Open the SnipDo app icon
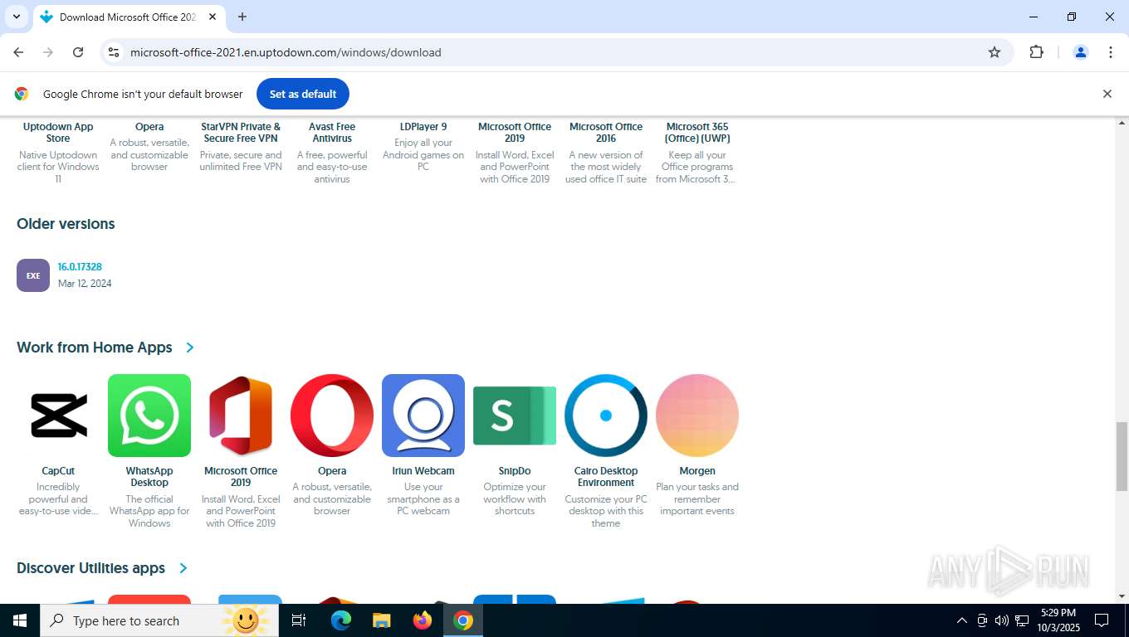The image size is (1129, 637). pyautogui.click(x=515, y=416)
